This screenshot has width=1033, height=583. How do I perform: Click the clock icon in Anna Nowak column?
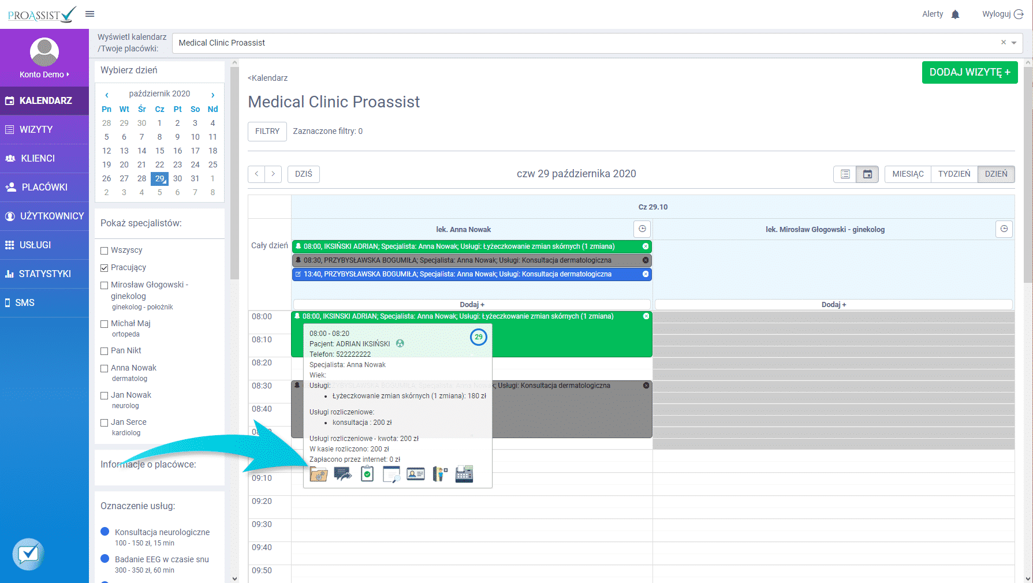tap(642, 229)
